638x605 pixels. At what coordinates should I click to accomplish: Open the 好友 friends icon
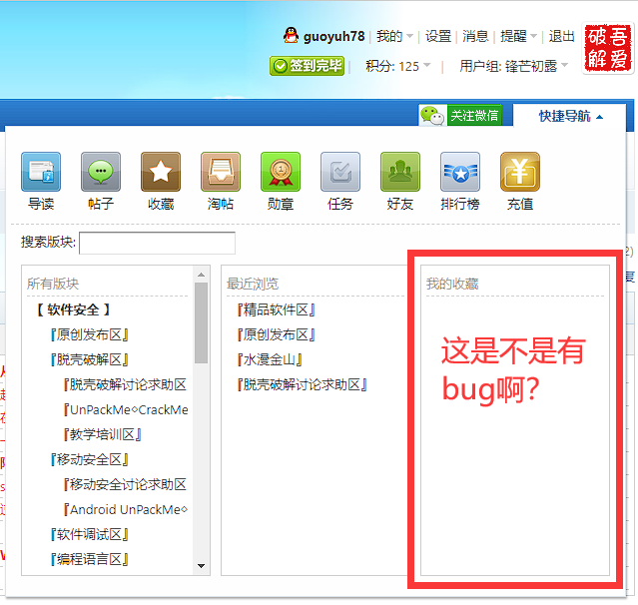coord(400,172)
